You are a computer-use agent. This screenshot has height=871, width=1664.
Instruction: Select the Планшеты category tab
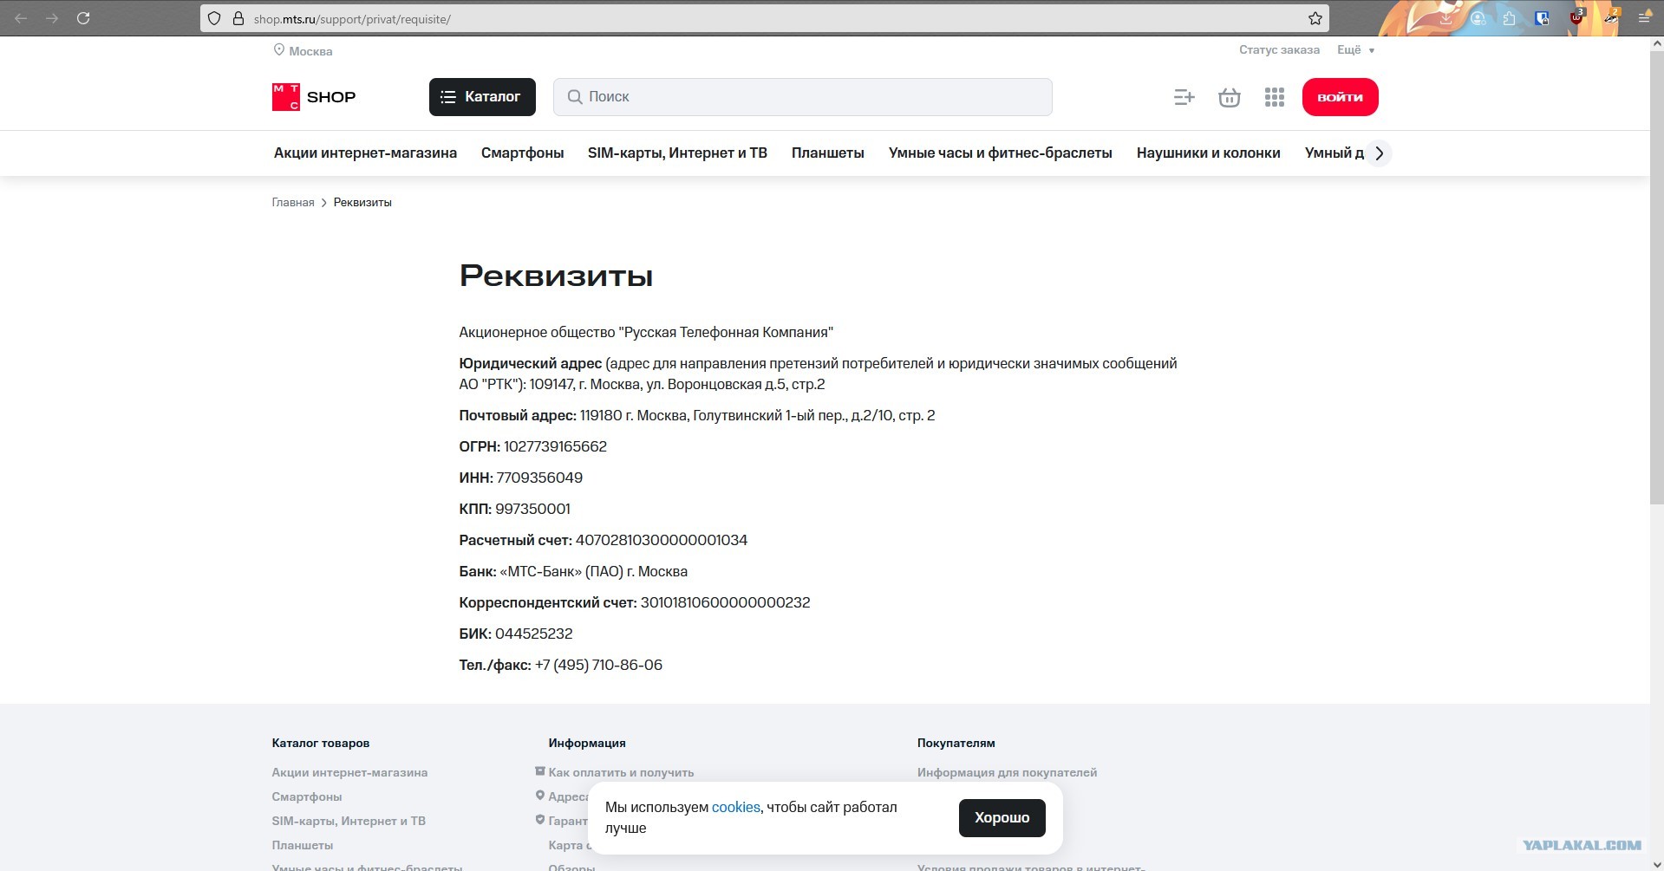pos(827,153)
